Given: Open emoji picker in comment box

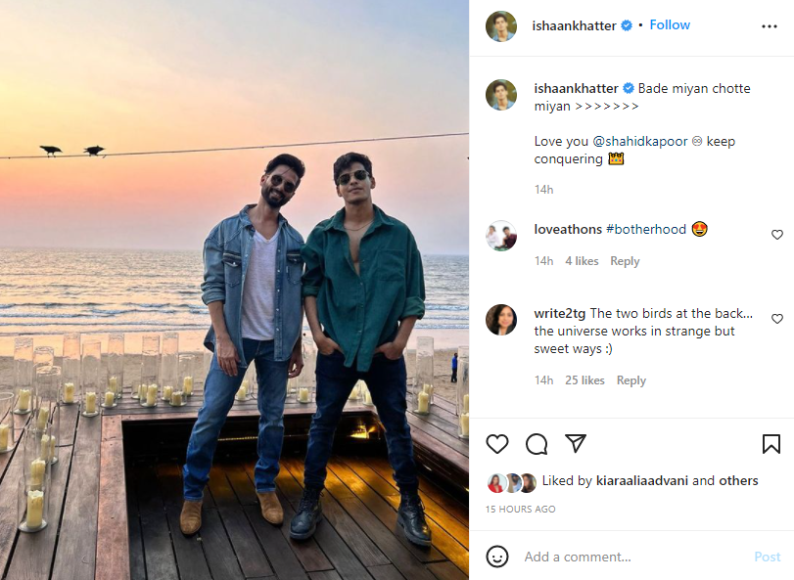Looking at the screenshot, I should [497, 557].
